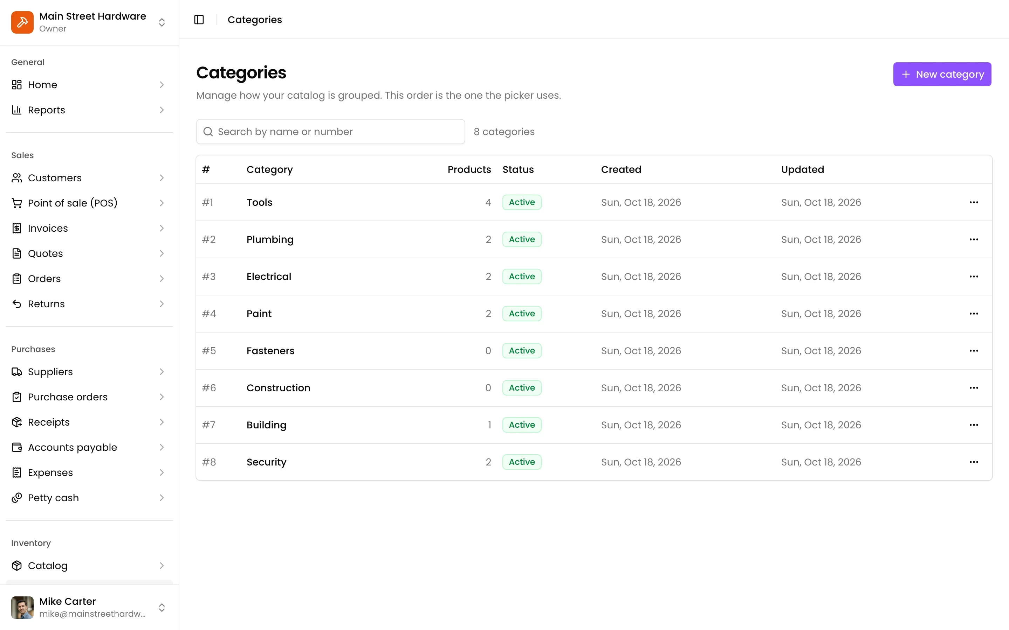Click the 8 categories count label
Viewport: 1009px width, 630px height.
[504, 132]
